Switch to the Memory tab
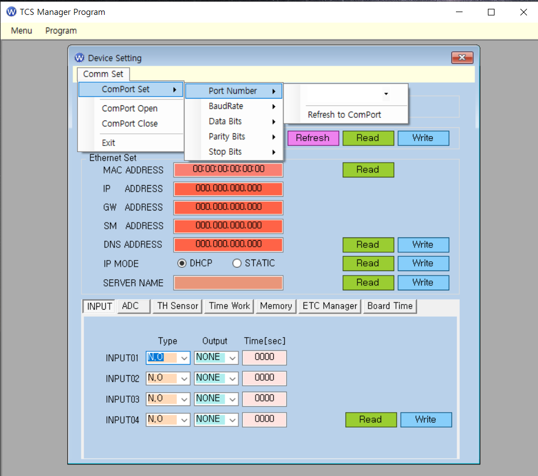 point(276,306)
